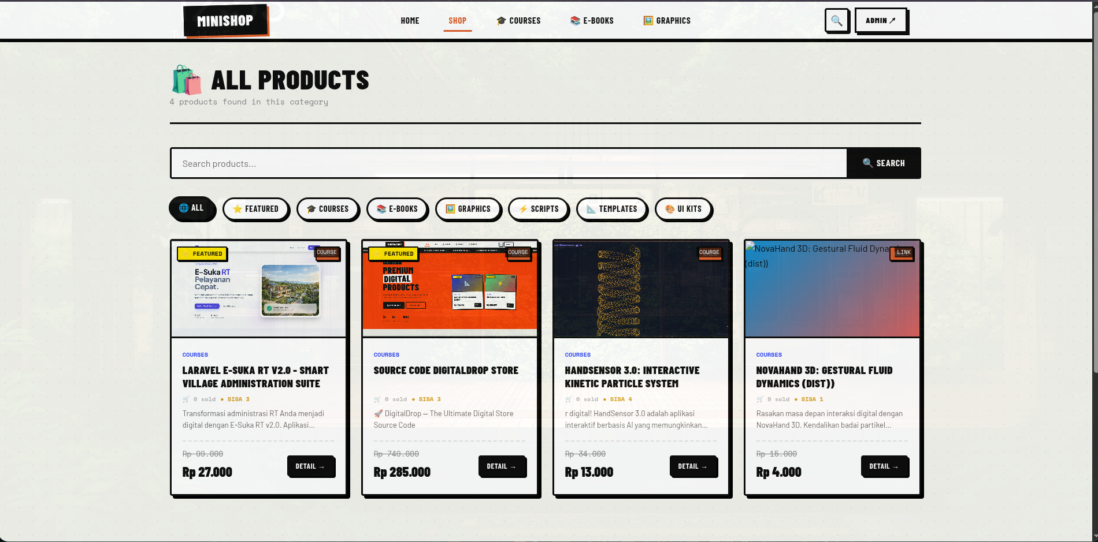1098x542 pixels.
Task: Click COURSES category label on HandSensor card
Action: tap(578, 355)
